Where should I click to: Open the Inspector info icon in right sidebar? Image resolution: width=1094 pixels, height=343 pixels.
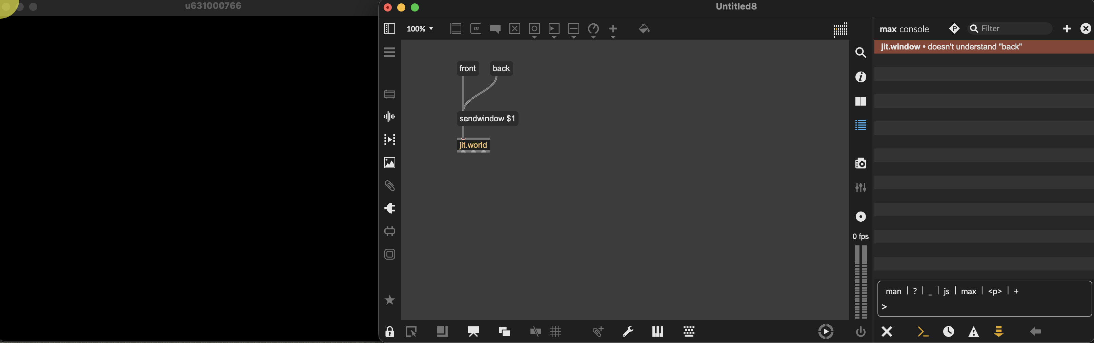pyautogui.click(x=860, y=77)
